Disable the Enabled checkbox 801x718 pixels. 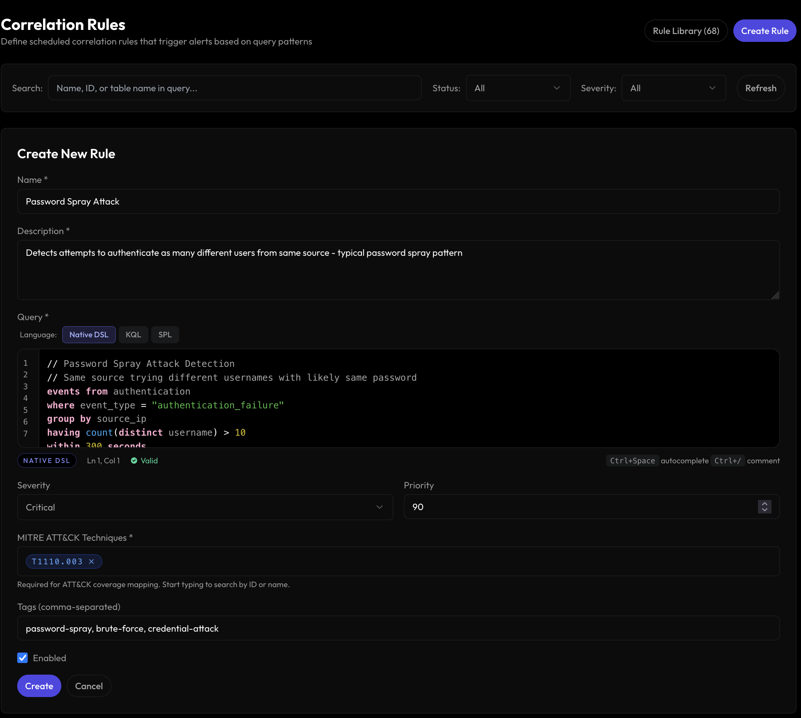tap(22, 658)
